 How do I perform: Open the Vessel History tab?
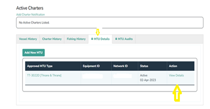[x=28, y=39]
